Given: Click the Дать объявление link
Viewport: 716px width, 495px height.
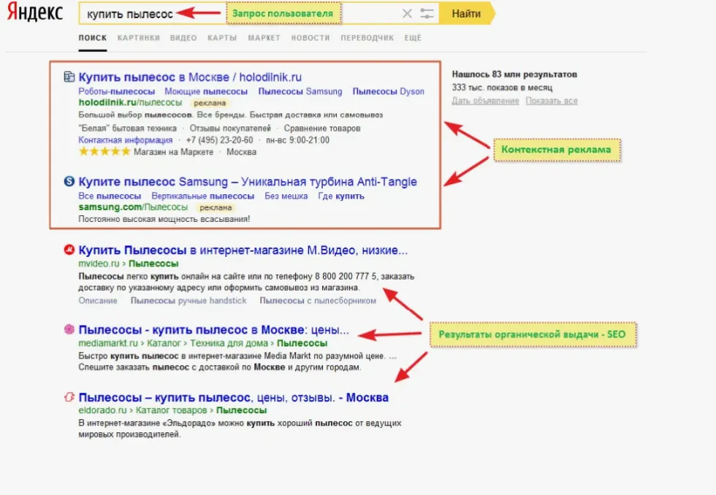Looking at the screenshot, I should tap(485, 101).
